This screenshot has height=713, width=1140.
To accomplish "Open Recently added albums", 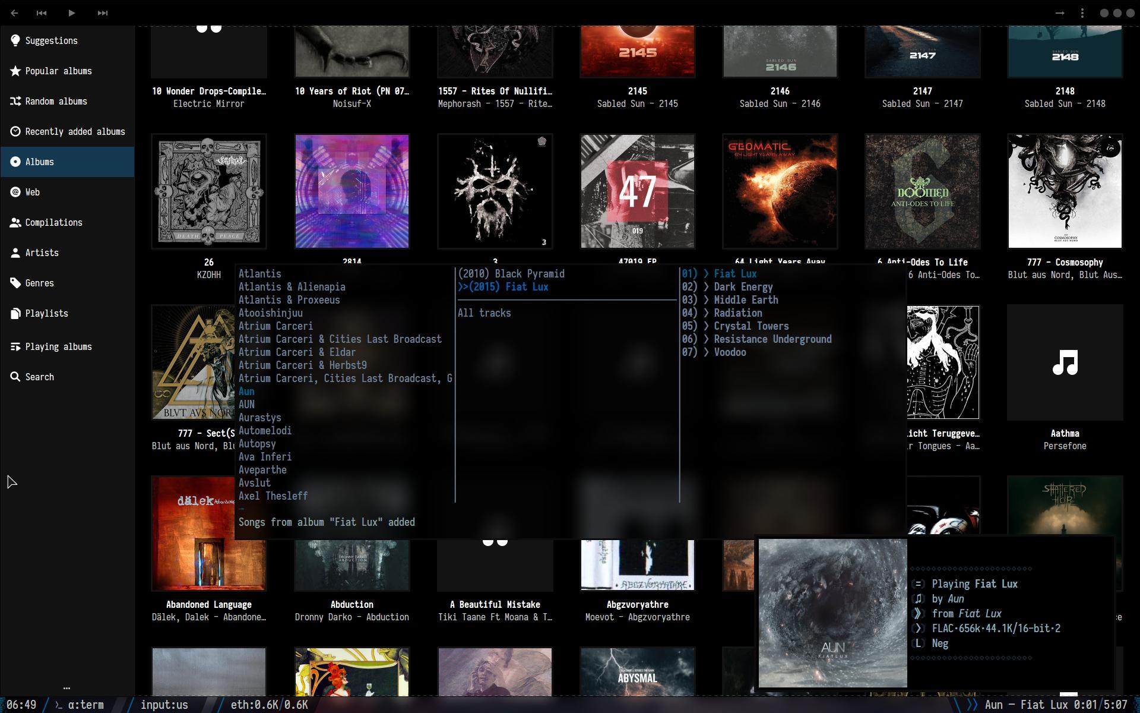I will [x=67, y=131].
